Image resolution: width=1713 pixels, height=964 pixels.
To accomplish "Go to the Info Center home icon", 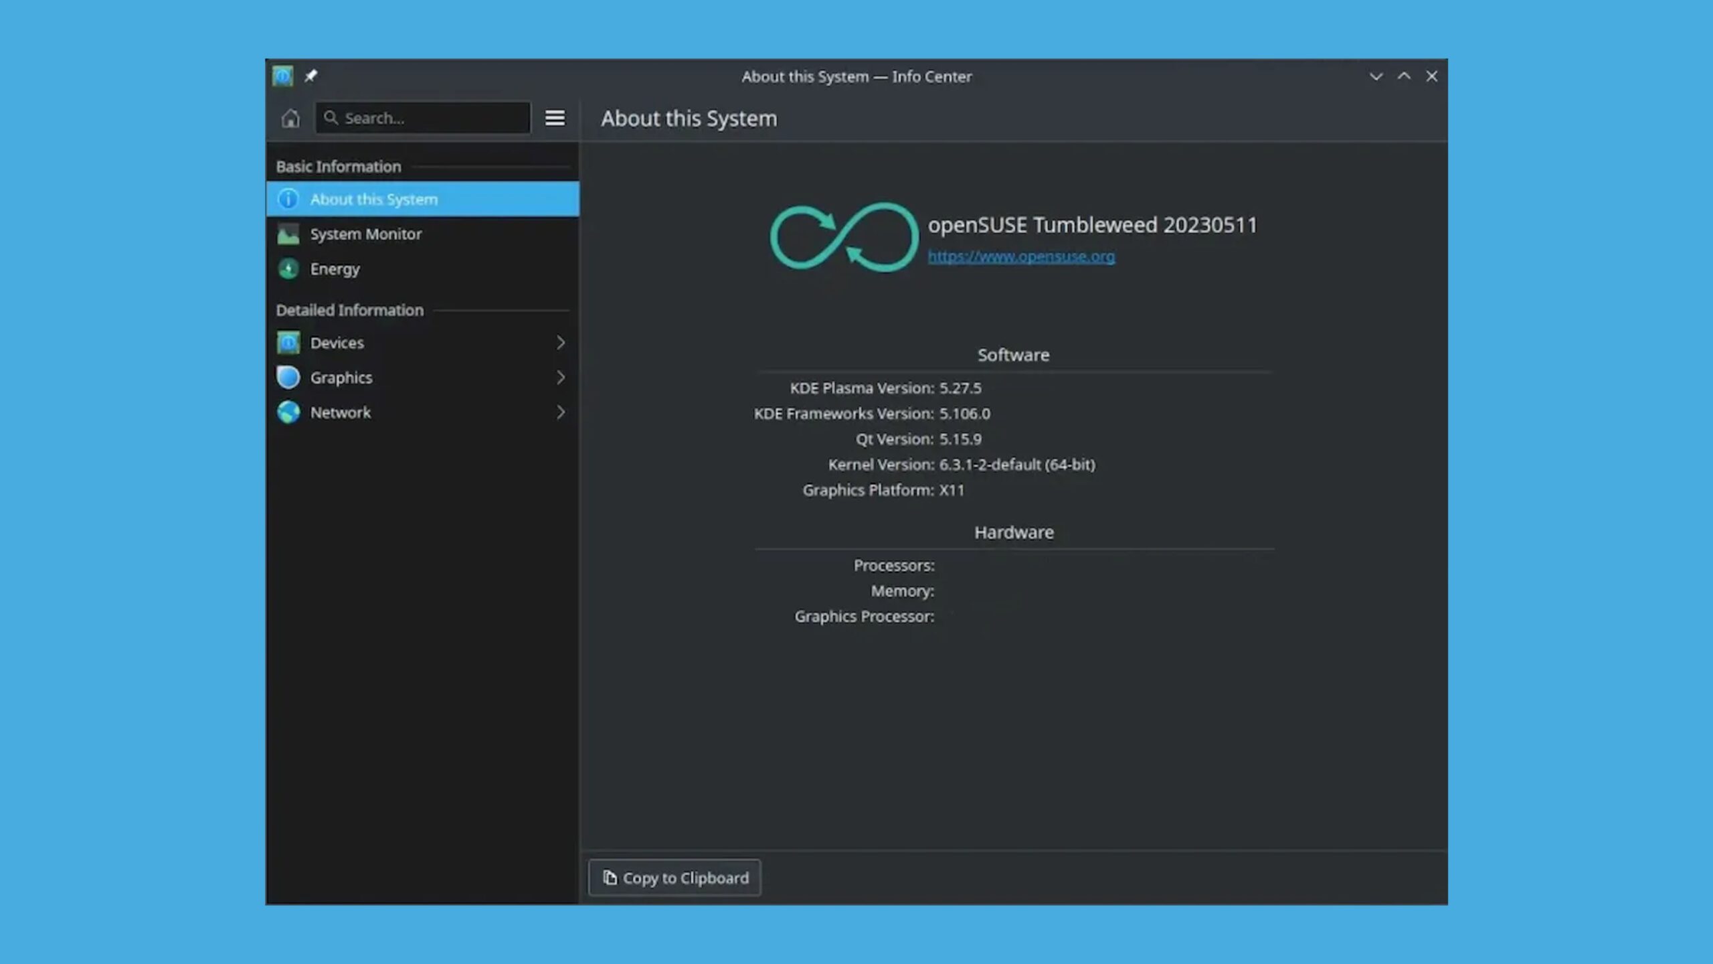I will tap(290, 118).
